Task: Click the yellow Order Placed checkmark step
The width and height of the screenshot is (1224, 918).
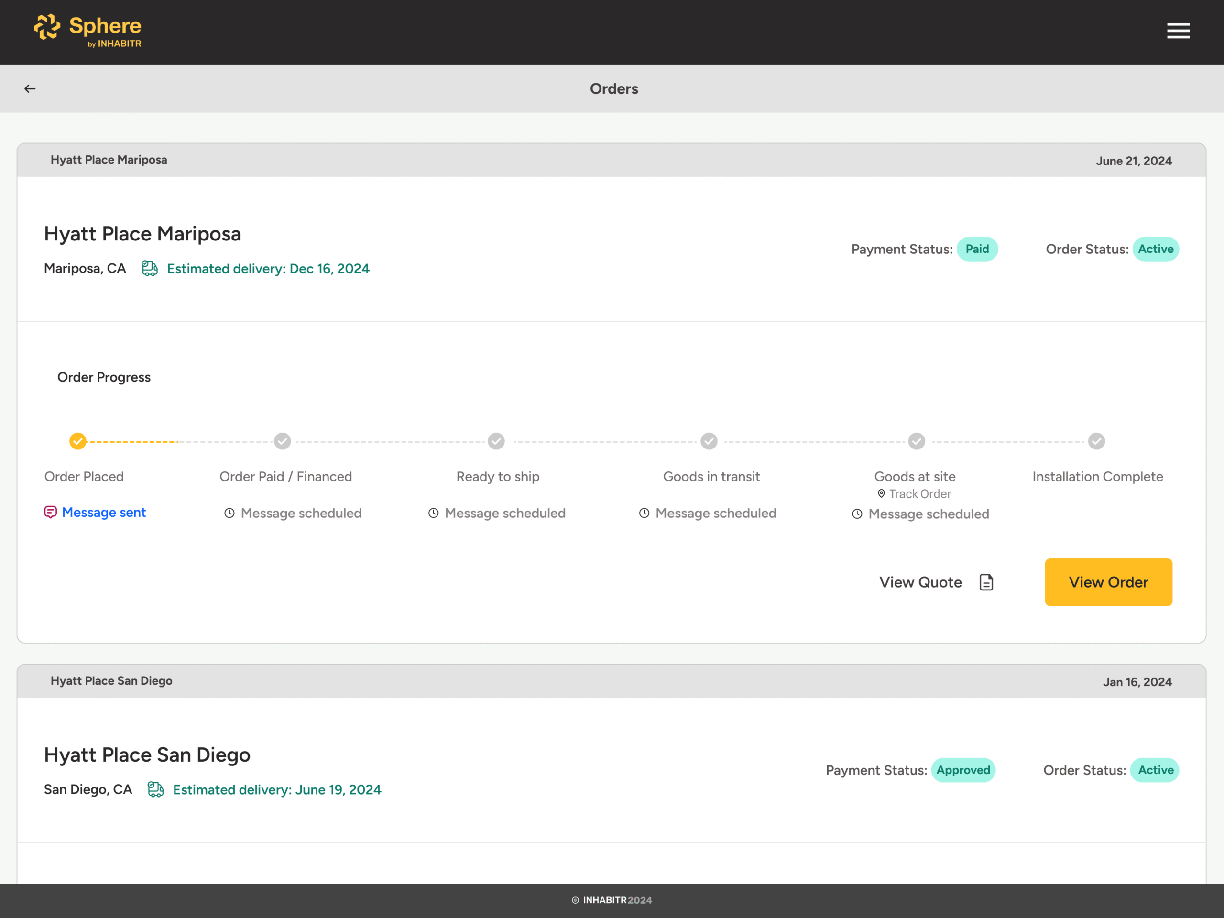Action: pos(78,441)
